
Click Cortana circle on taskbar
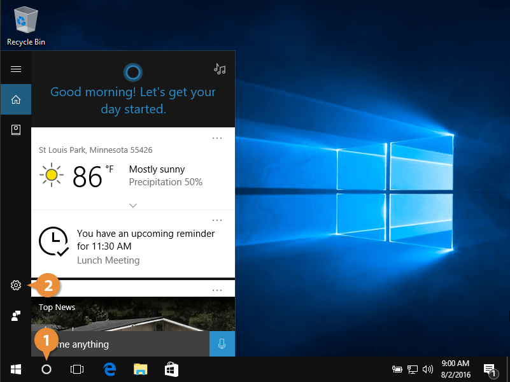pos(46,369)
